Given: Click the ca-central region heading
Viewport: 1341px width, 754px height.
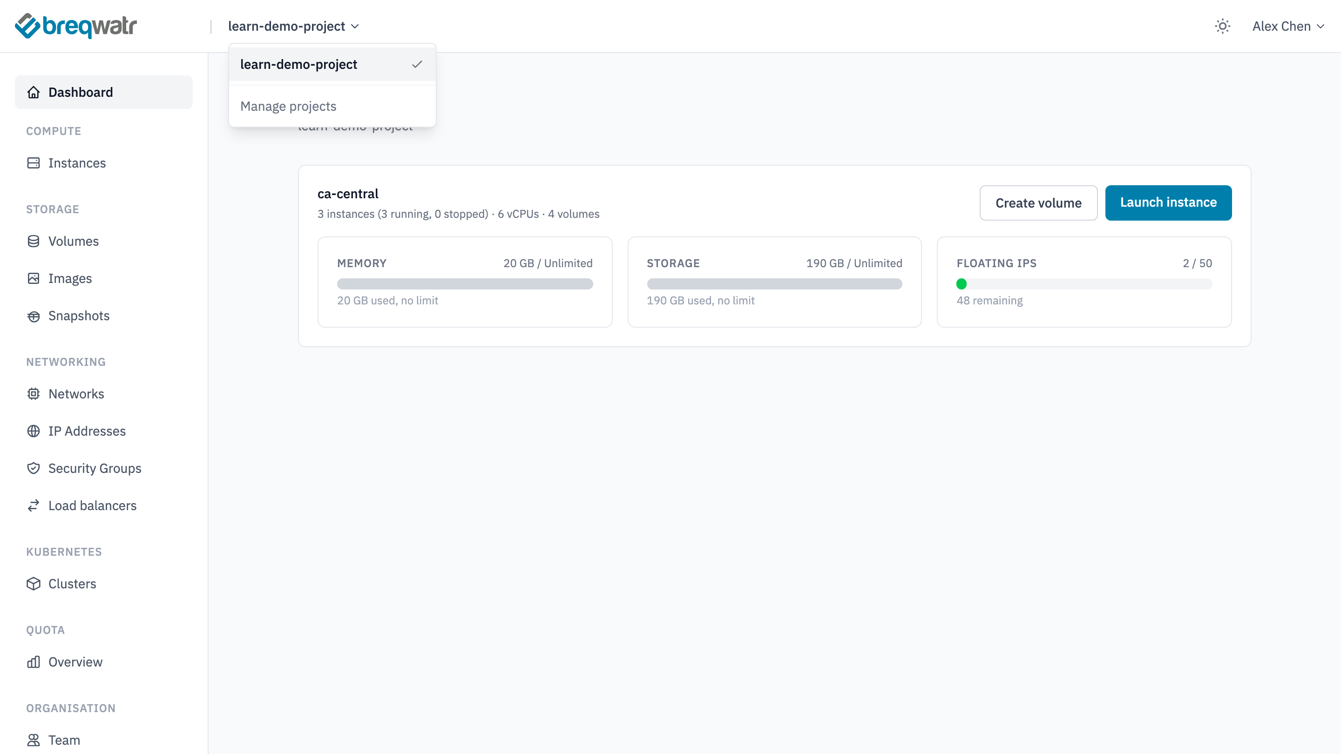Looking at the screenshot, I should 348,194.
